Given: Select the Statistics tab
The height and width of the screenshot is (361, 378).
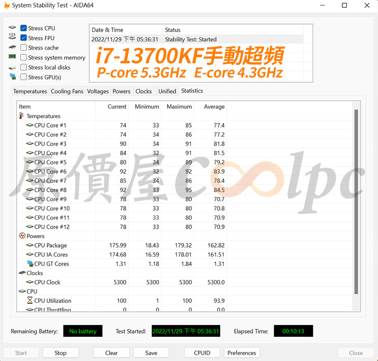Looking at the screenshot, I should click(192, 91).
